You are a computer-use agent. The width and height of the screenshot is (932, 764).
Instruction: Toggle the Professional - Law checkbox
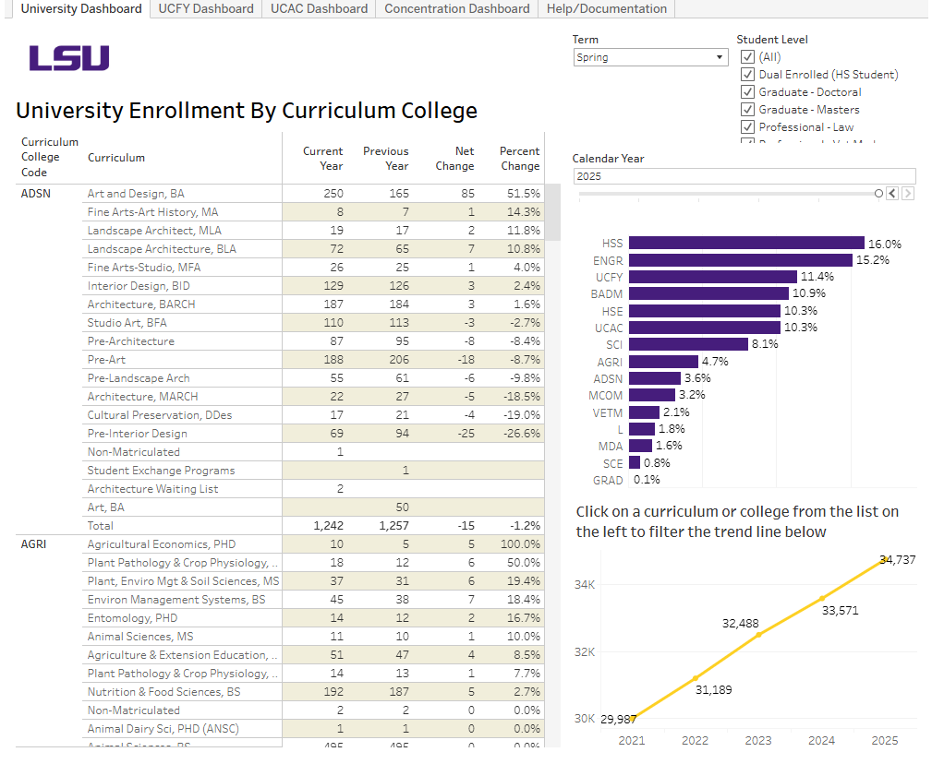(x=747, y=126)
